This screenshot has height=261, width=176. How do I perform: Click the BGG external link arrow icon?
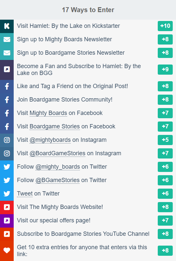coord(7,69)
